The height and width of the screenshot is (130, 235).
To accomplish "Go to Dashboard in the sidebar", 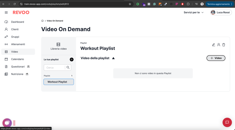I will [18, 22].
